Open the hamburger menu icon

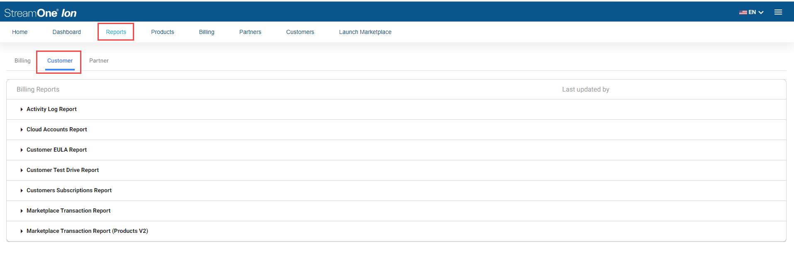pos(778,12)
